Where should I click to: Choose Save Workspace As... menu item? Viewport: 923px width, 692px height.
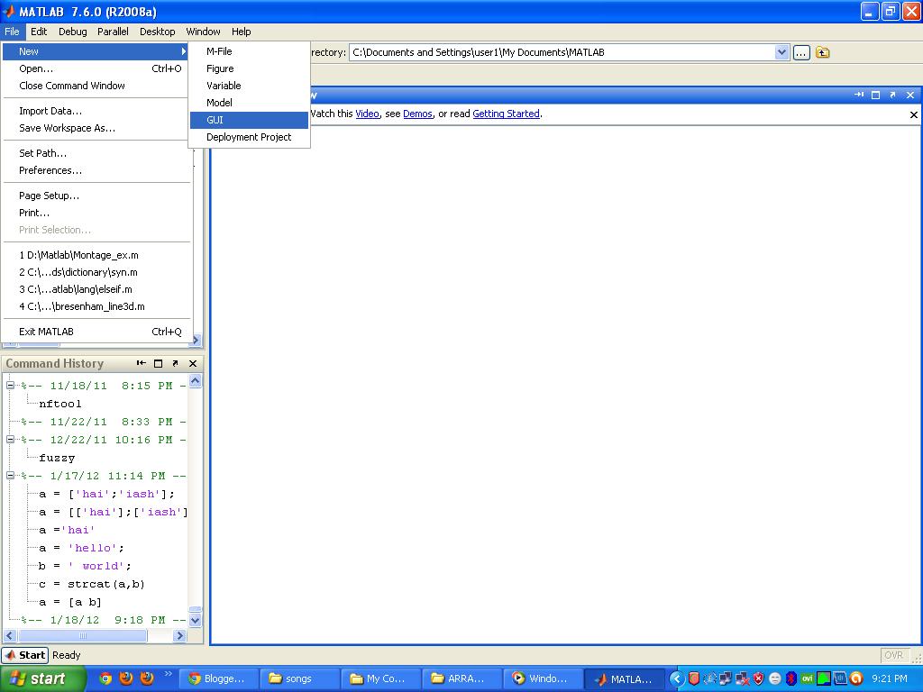(96, 128)
